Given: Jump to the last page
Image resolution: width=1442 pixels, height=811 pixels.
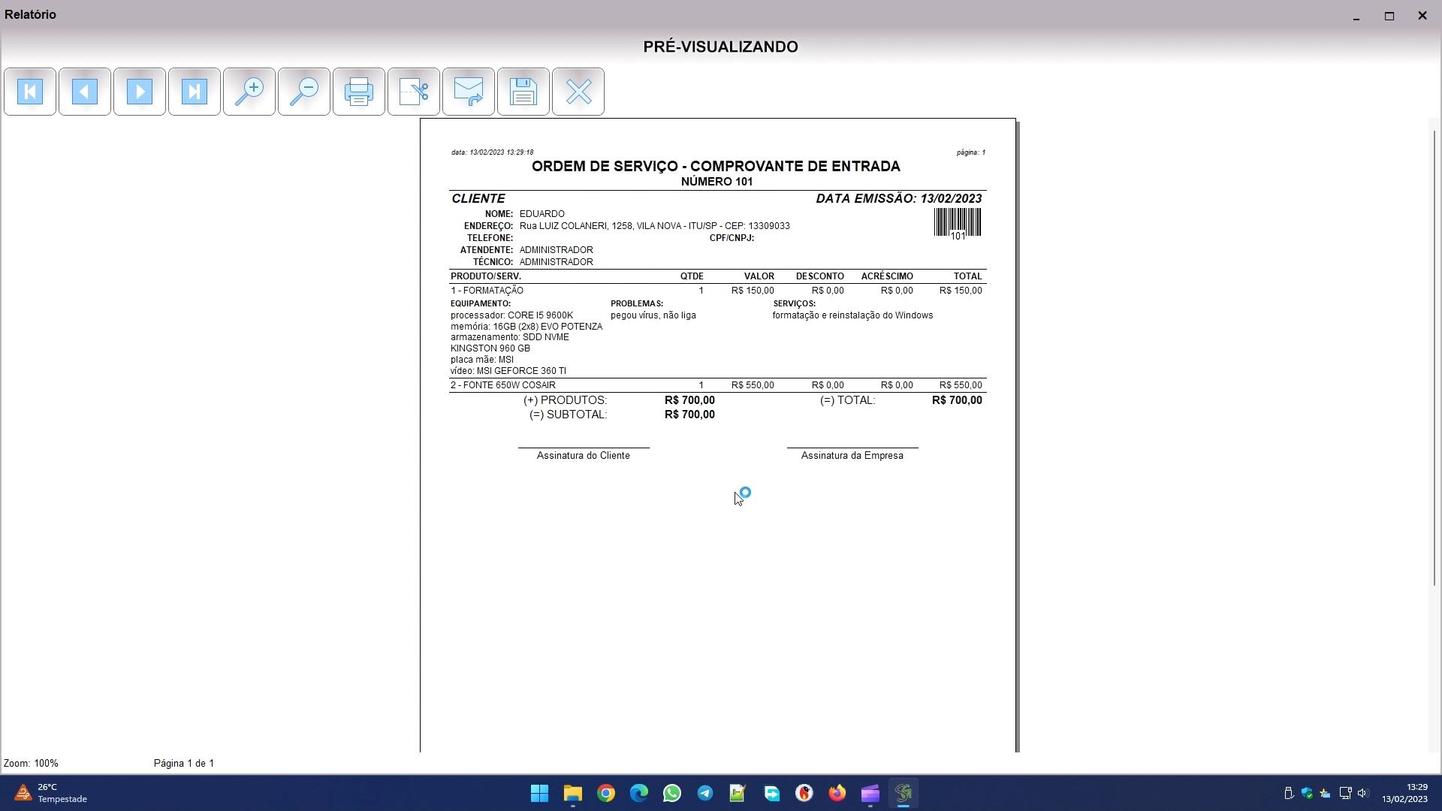Looking at the screenshot, I should point(195,92).
